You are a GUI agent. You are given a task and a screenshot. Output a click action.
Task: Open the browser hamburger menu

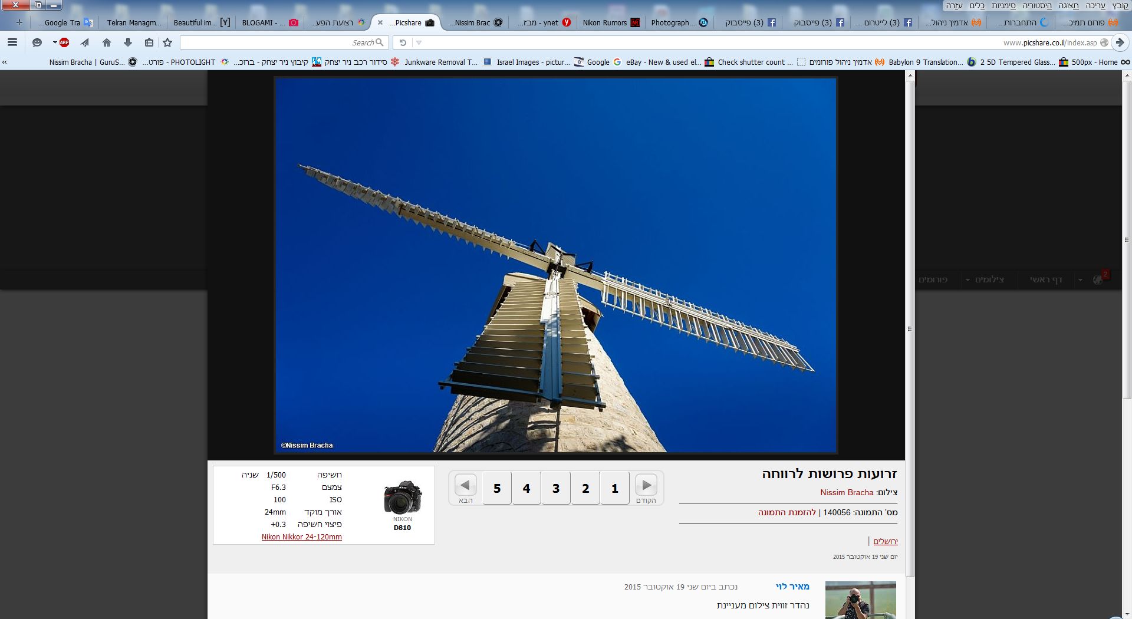pos(12,42)
